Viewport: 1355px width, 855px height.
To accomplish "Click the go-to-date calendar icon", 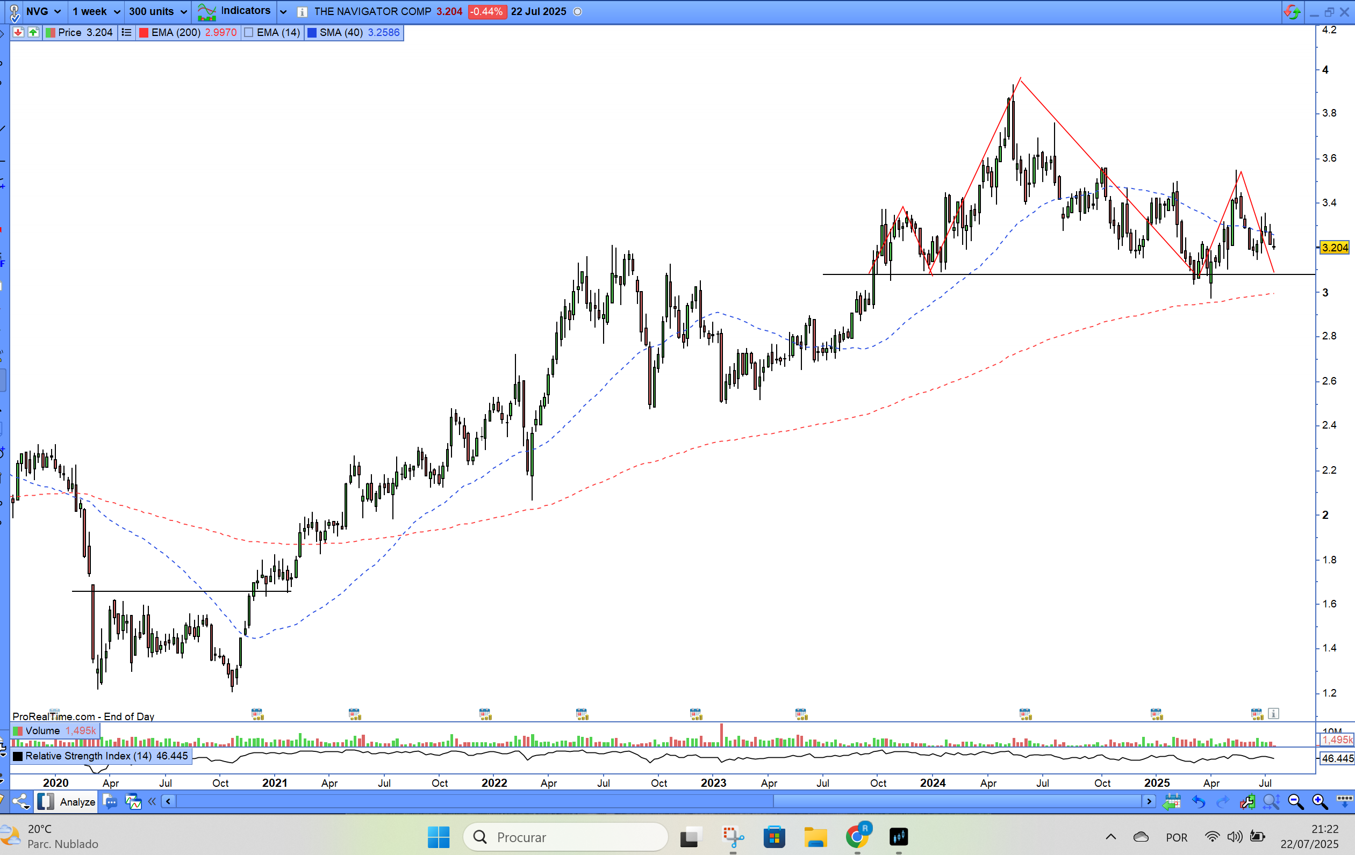I will point(1172,802).
